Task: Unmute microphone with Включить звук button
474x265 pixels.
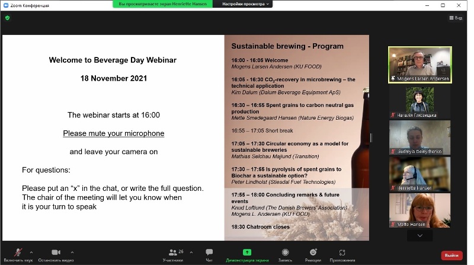Action: 18,256
